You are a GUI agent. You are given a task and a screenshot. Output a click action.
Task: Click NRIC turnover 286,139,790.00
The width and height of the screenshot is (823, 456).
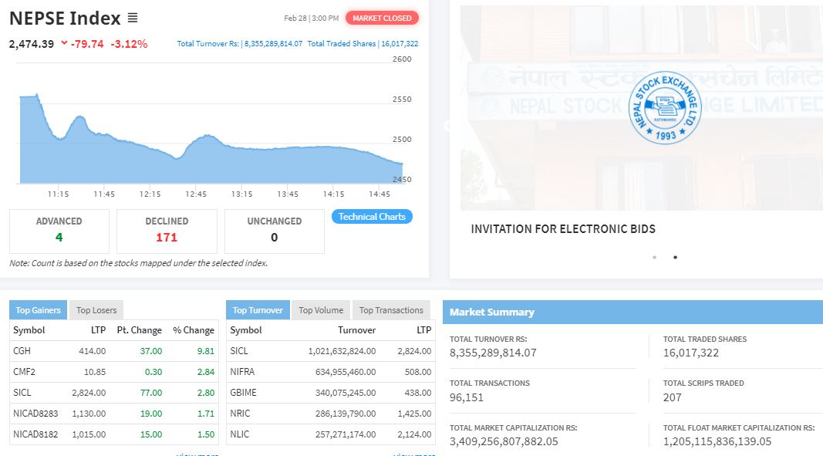pos(346,414)
